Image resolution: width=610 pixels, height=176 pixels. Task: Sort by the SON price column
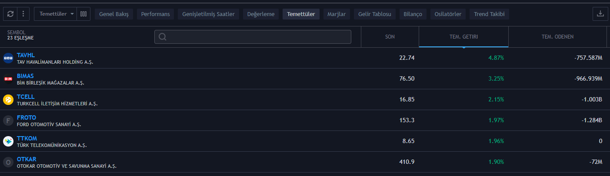[x=390, y=37]
